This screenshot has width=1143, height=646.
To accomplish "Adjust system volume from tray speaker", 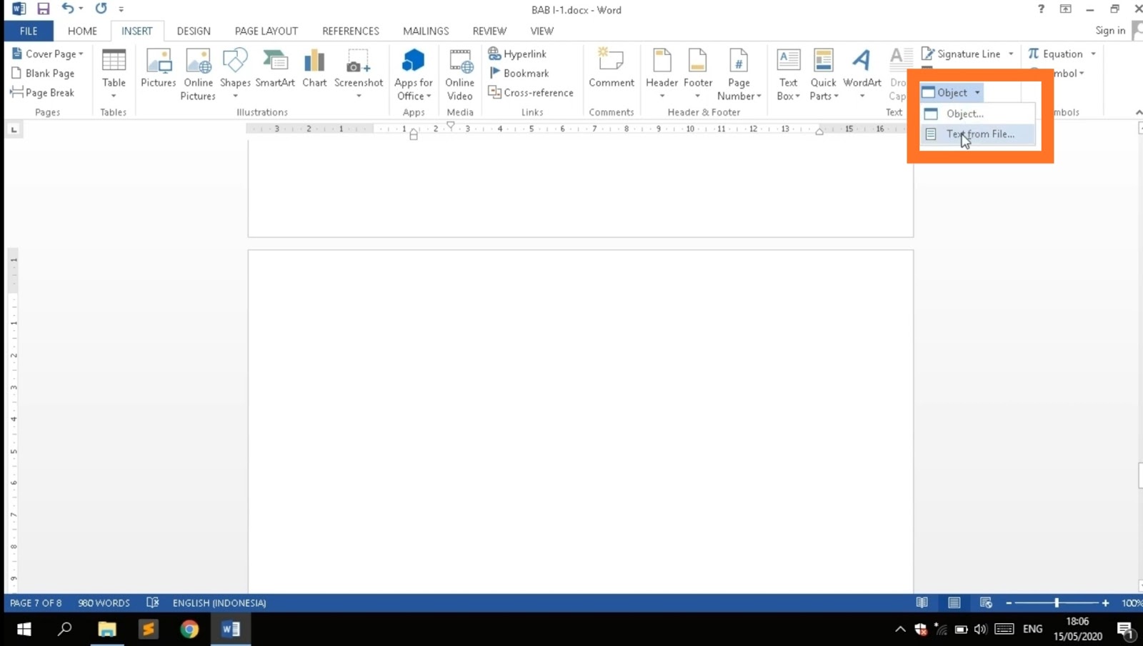I will tap(980, 629).
